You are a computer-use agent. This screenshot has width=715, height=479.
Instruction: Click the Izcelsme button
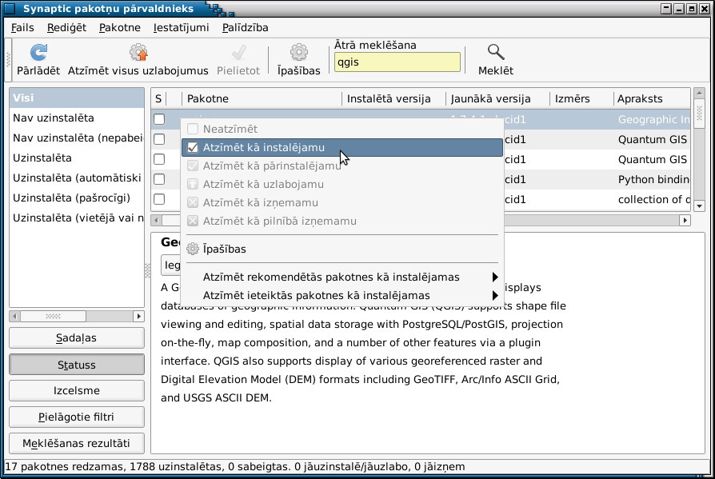click(x=77, y=390)
